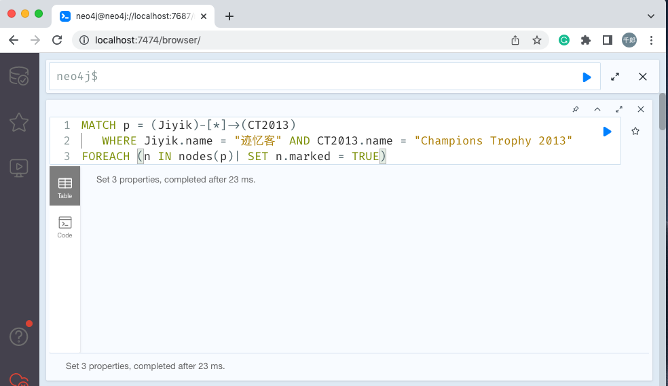Go forward in browser history

[35, 40]
